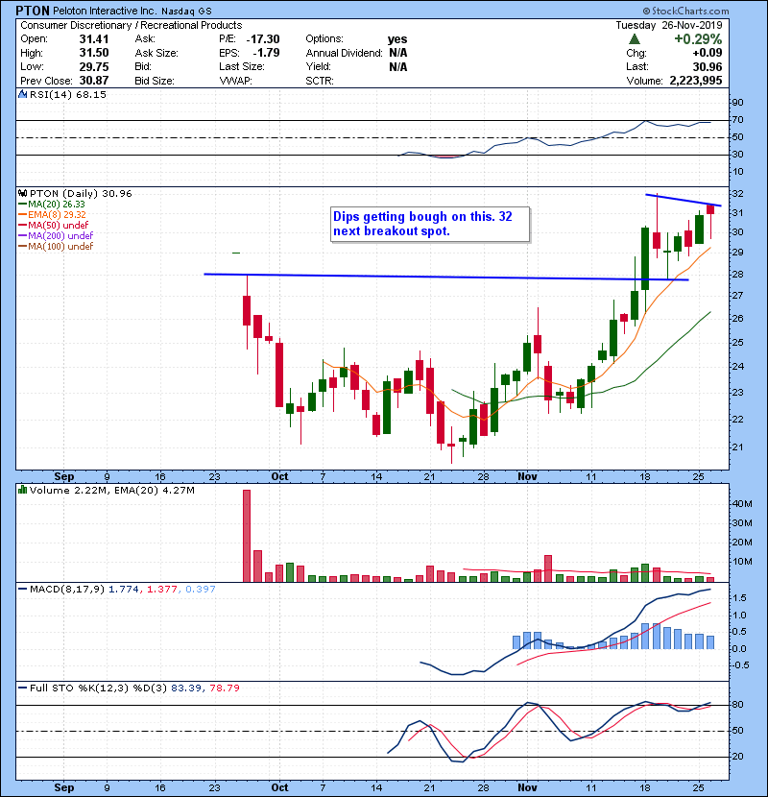Screen dimensions: 768x797
Task: Click the RSI indicator icon
Action: [22, 94]
